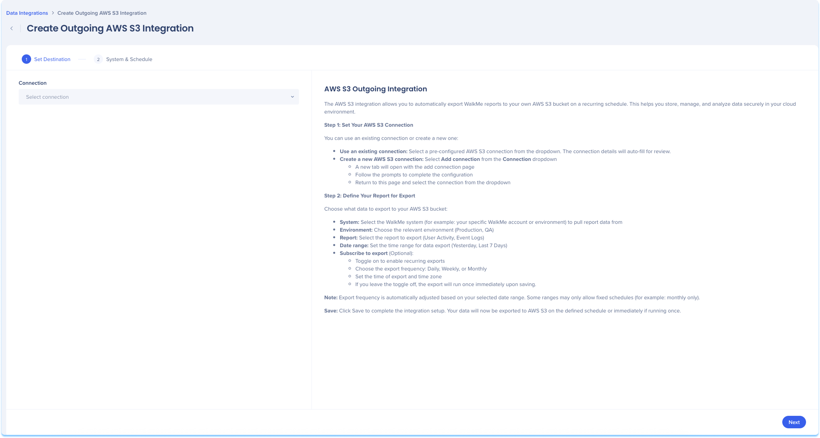Click the 'Save:' instruction paragraph
The width and height of the screenshot is (820, 438).
(x=503, y=311)
